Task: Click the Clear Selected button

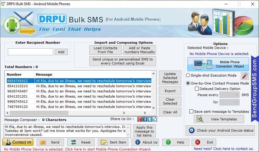Action: [x=170, y=102]
